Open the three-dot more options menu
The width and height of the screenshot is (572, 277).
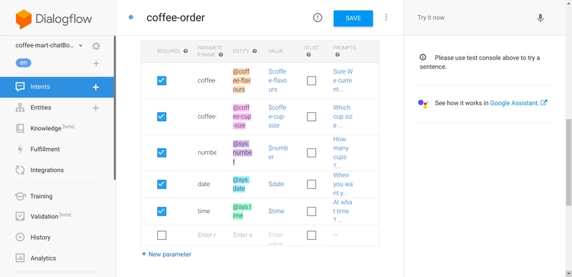point(386,17)
